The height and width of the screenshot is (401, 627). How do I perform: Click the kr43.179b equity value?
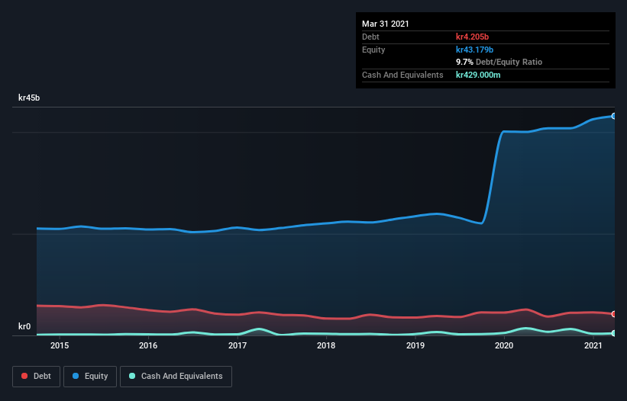[475, 50]
